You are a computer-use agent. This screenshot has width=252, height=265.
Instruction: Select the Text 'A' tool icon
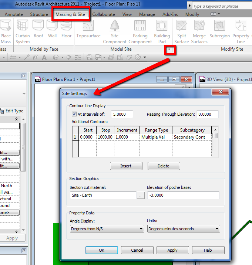[44, 57]
